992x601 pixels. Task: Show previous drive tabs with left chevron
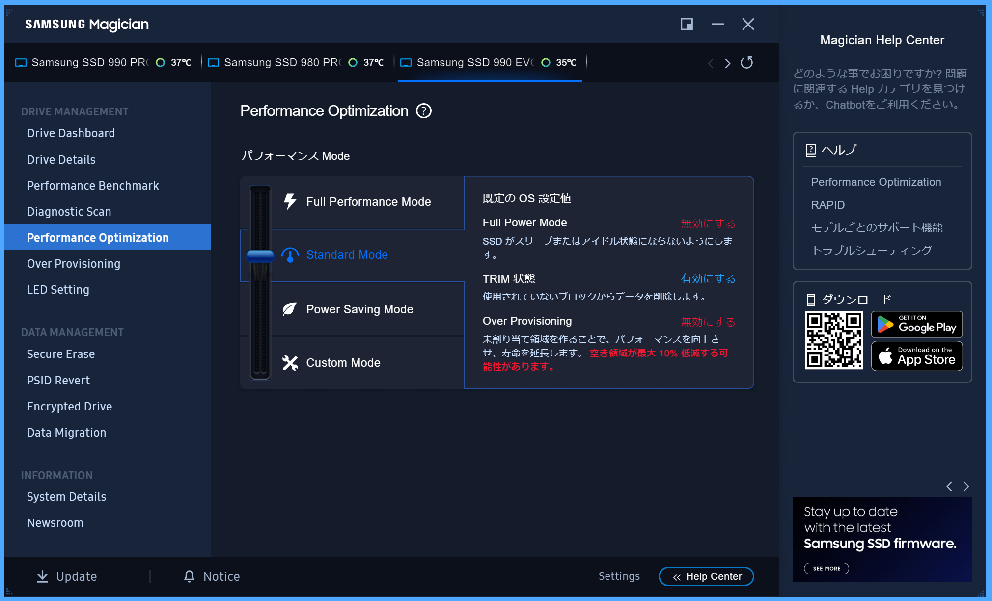tap(711, 63)
